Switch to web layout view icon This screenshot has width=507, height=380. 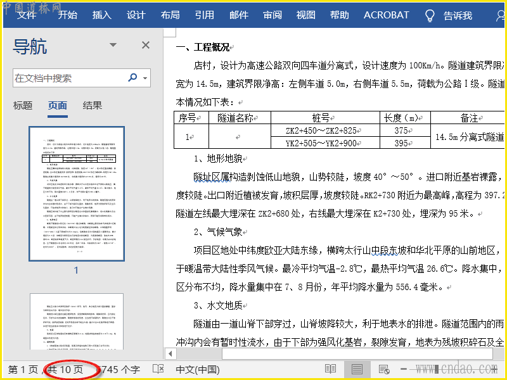pos(383,369)
